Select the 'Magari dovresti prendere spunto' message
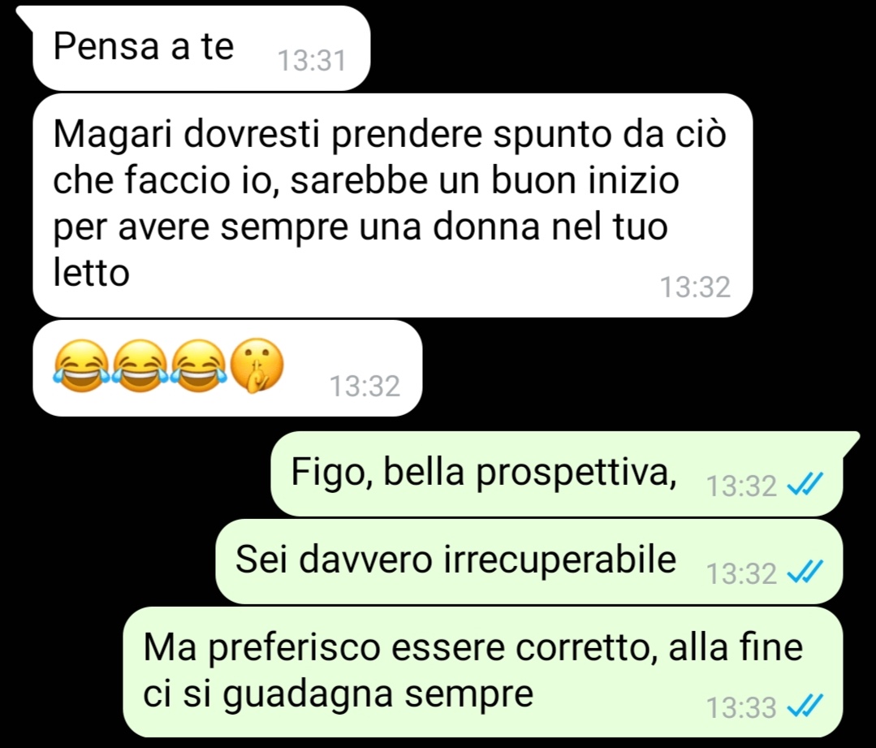Screen dimensions: 876x748 coord(393,205)
